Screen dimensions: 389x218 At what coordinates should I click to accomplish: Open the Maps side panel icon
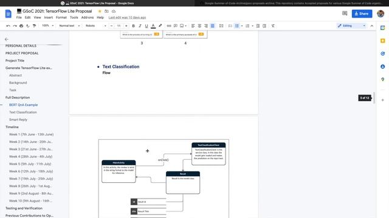383,79
